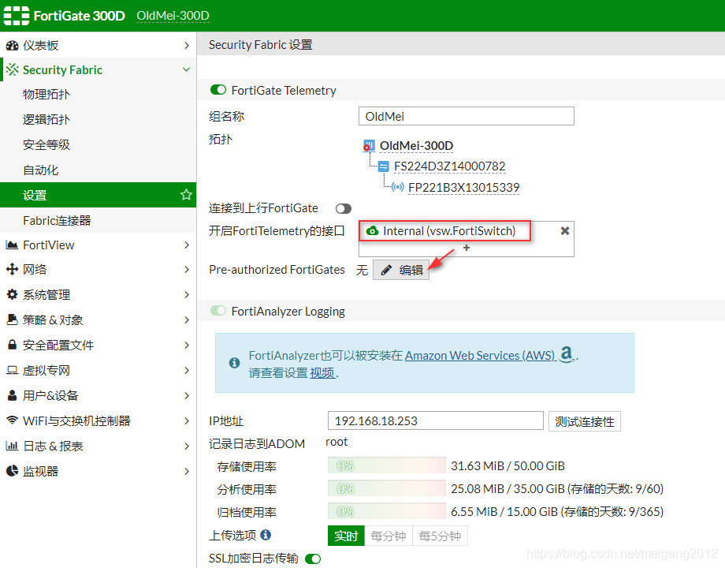This screenshot has width=725, height=568.
Task: Click the favorite star on 设置 item
Action: 186,195
